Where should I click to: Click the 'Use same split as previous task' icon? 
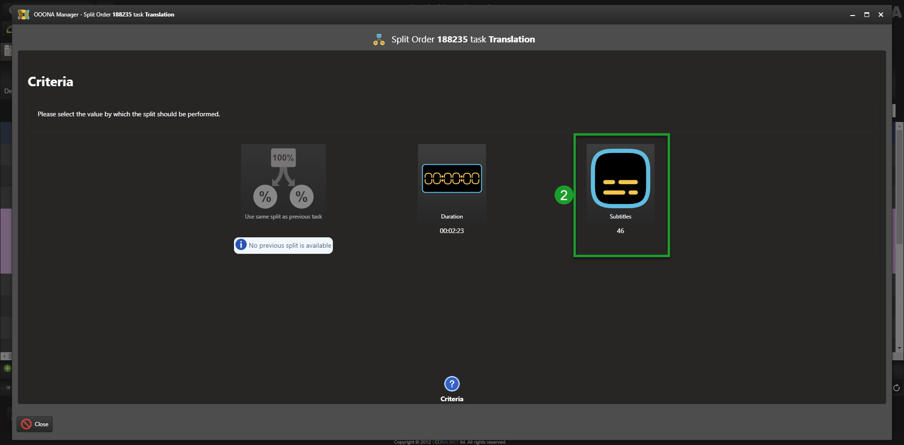click(x=283, y=179)
